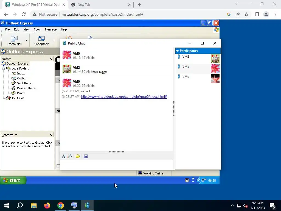The width and height of the screenshot is (281, 211).
Task: Open the Edit menu
Action: tap(16, 29)
